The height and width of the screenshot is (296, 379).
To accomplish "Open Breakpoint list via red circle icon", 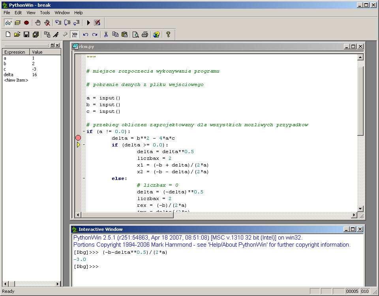I will coord(26,23).
